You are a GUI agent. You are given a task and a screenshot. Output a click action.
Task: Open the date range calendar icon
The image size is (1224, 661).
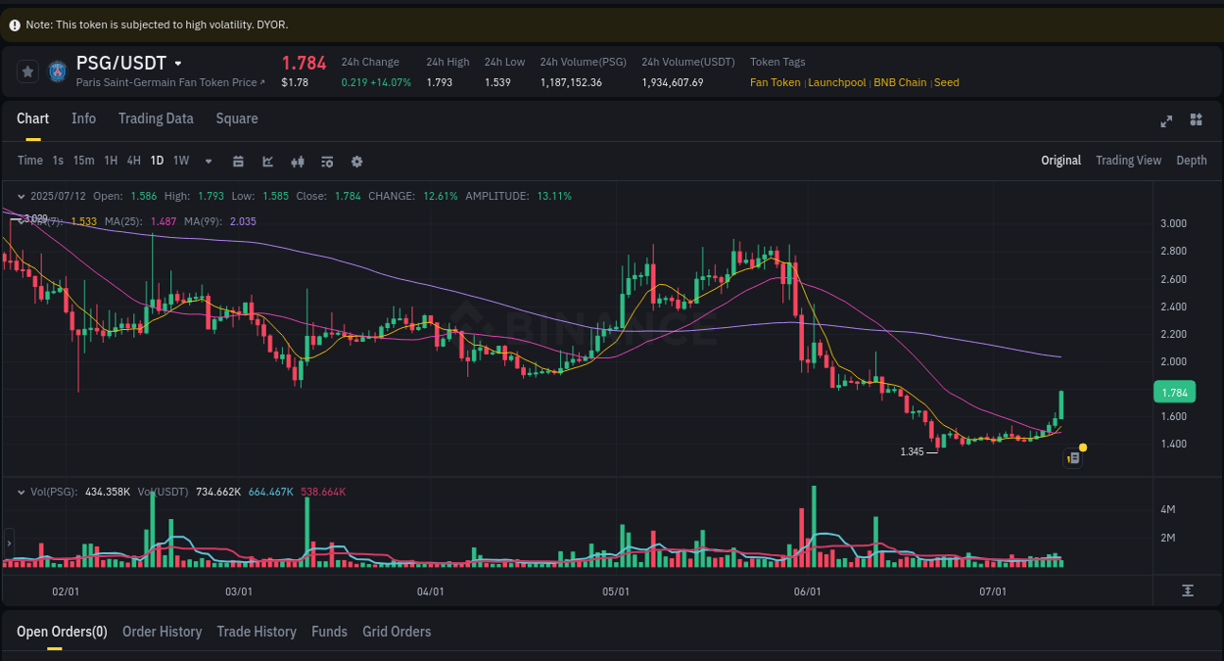coord(238,160)
